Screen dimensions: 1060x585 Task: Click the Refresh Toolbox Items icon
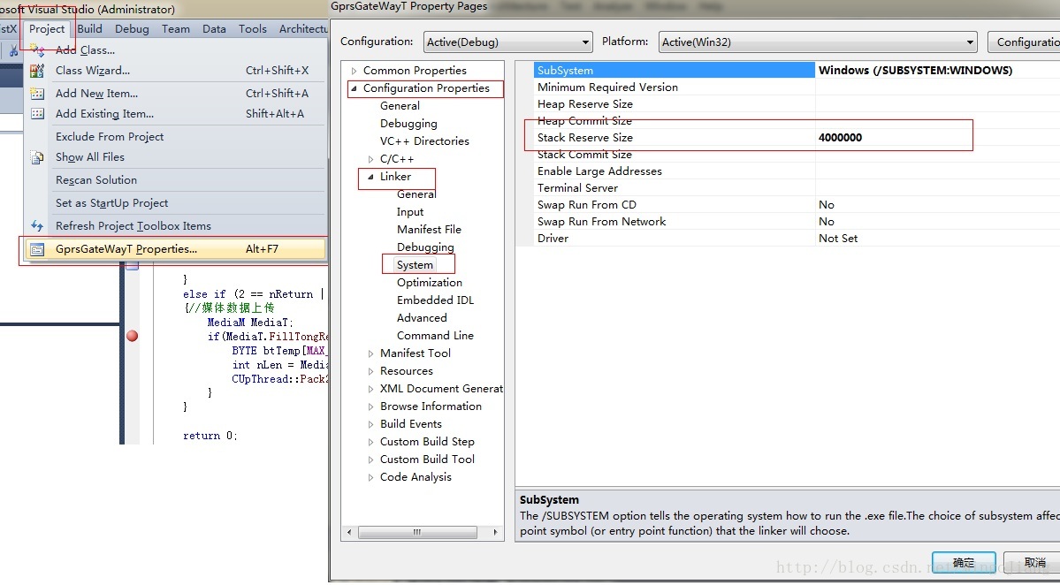click(x=37, y=225)
